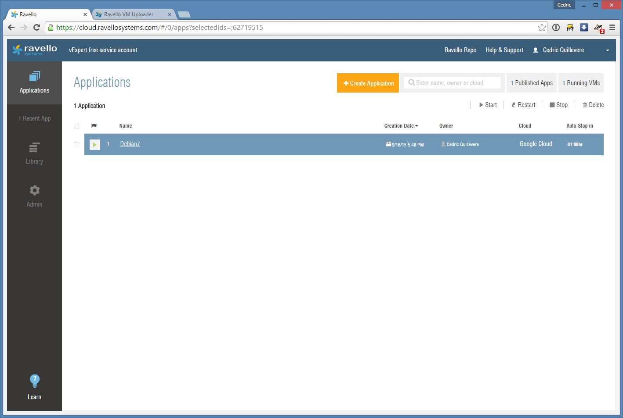Click the Ravello logo
This screenshot has width=623, height=418.
pos(35,50)
